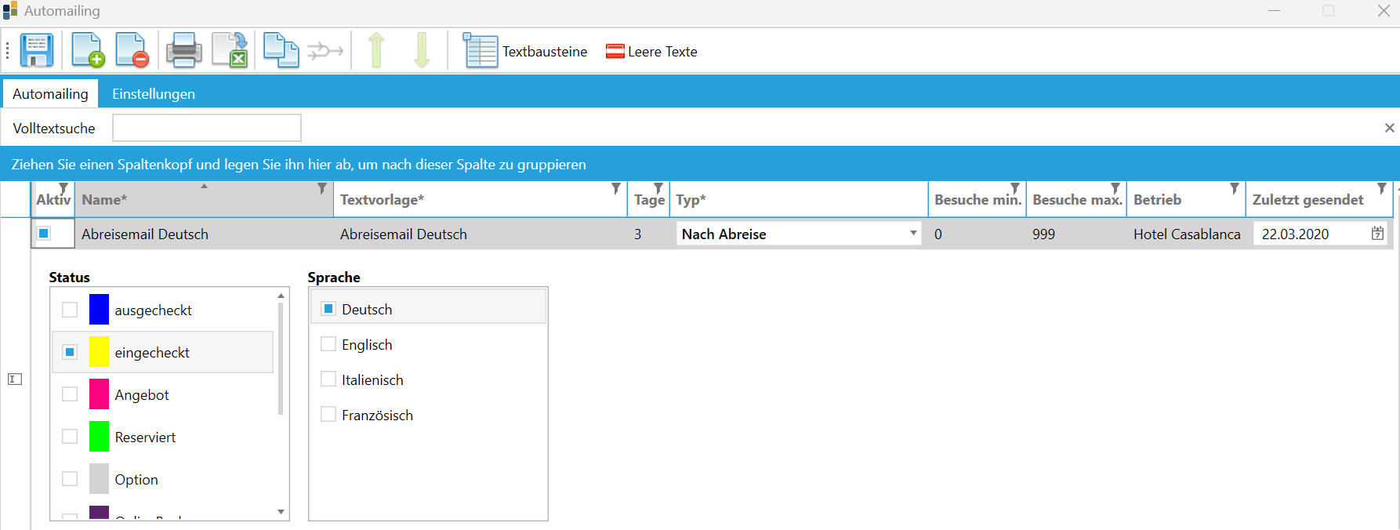Select the Automailing tab

click(50, 94)
